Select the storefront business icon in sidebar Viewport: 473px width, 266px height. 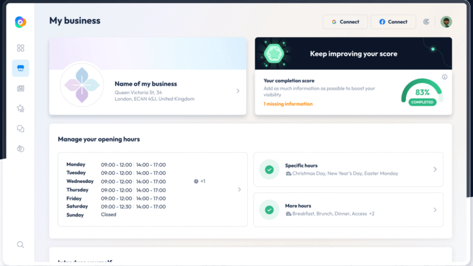20,68
